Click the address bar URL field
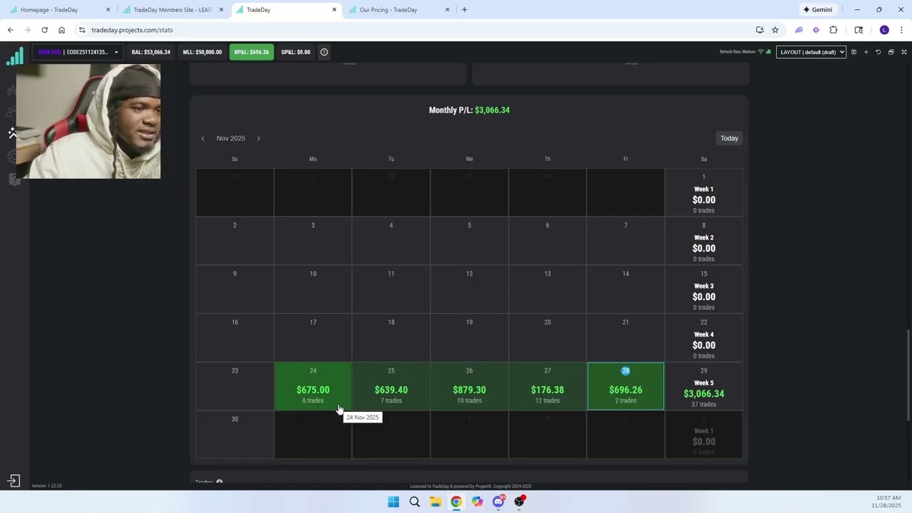This screenshot has height=513, width=912. pyautogui.click(x=413, y=30)
